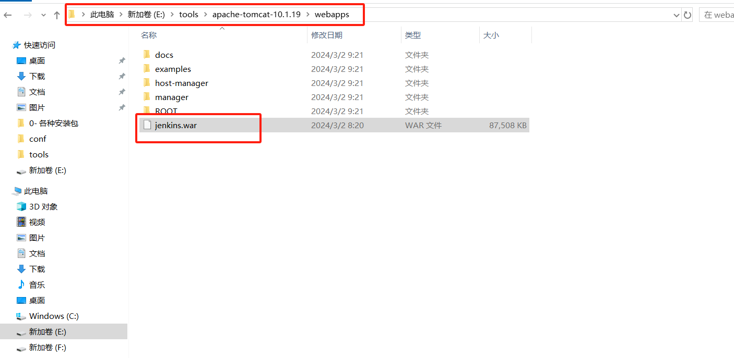Click the refresh button beside address bar
734x358 pixels.
688,15
